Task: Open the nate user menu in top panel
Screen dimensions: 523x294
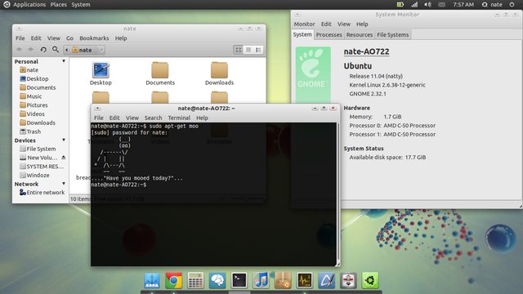Action: click(x=492, y=4)
